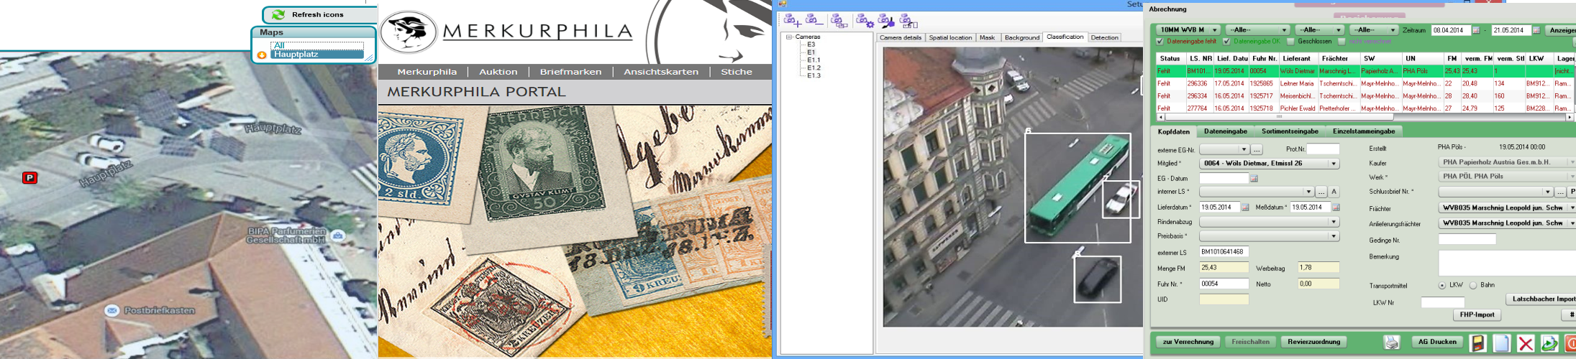Open the Auktion menu on Merkurphila site
Image resolution: width=1576 pixels, height=359 pixels.
tap(498, 72)
